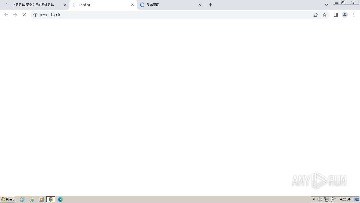Close the 上网导航 tab
Screen dimensions: 360x203
coord(65,5)
